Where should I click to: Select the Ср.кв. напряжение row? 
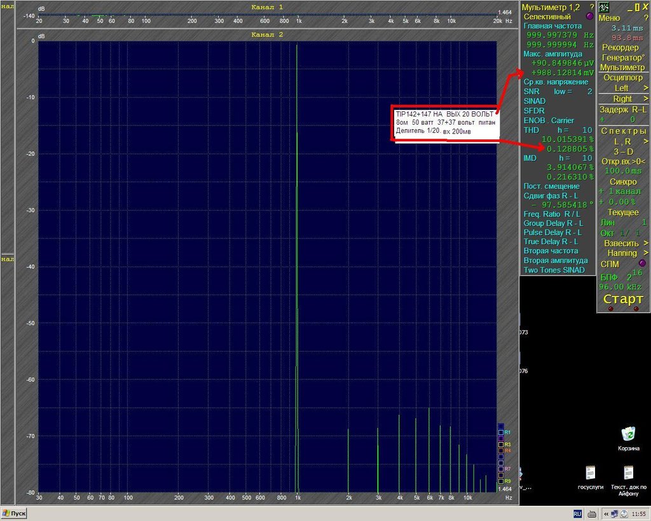point(556,82)
